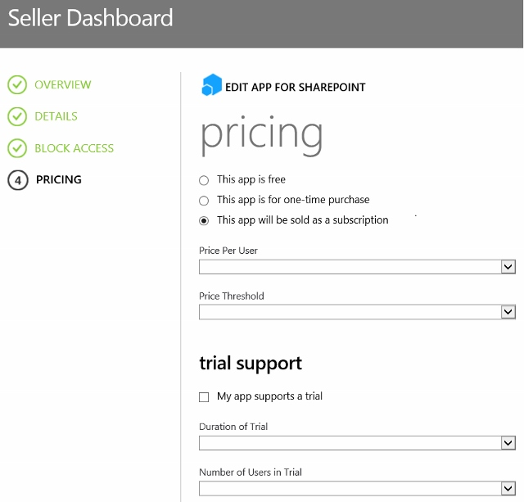Viewport: 524px width, 502px height.
Task: Click the 'Duration of Trial' label
Action: point(233,427)
